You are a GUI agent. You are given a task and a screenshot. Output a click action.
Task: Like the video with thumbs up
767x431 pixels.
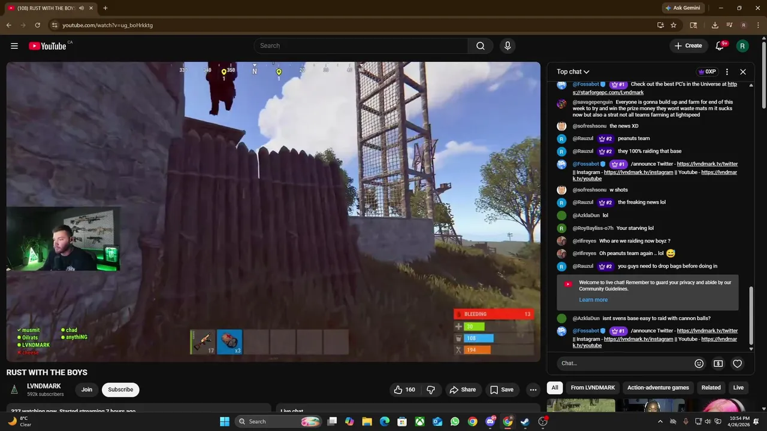pyautogui.click(x=404, y=390)
